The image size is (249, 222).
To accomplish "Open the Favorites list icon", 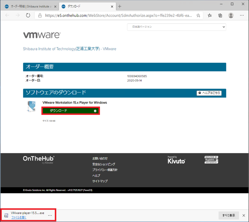I will [x=209, y=16].
